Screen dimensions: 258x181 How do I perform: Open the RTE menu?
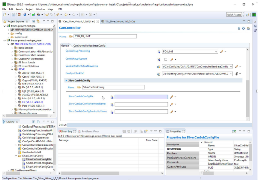click(60, 9)
